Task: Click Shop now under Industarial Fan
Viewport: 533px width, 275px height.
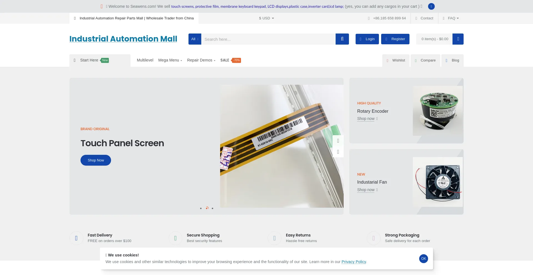Action: coord(366,190)
